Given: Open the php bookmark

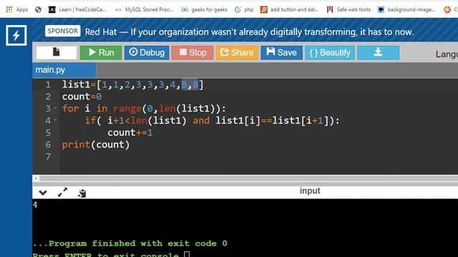Looking at the screenshot, I should pos(244,9).
